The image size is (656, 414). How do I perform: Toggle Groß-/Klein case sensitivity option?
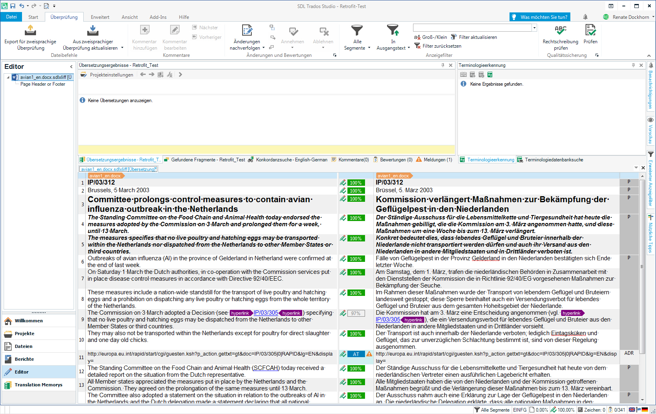pyautogui.click(x=431, y=37)
